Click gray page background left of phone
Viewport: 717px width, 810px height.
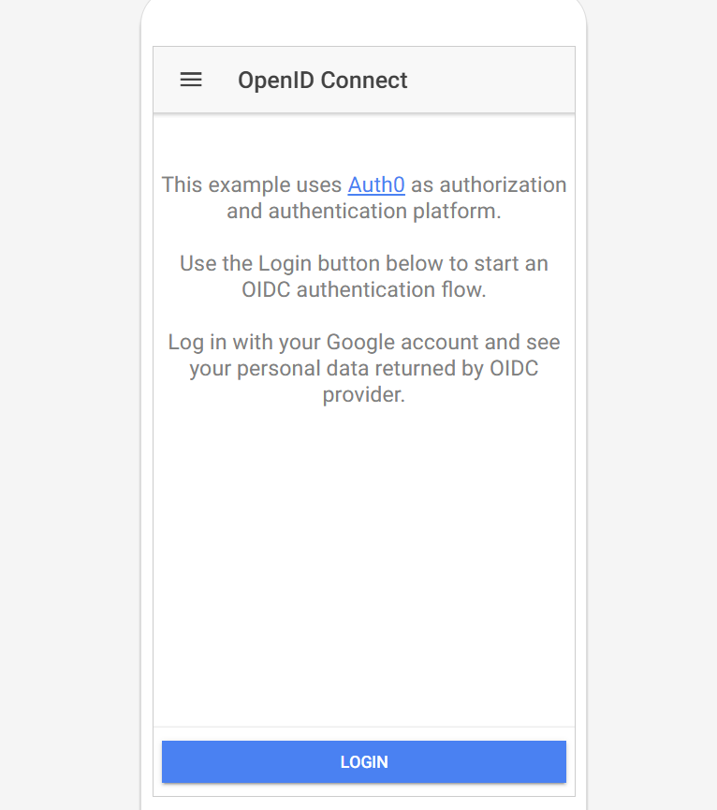66,403
